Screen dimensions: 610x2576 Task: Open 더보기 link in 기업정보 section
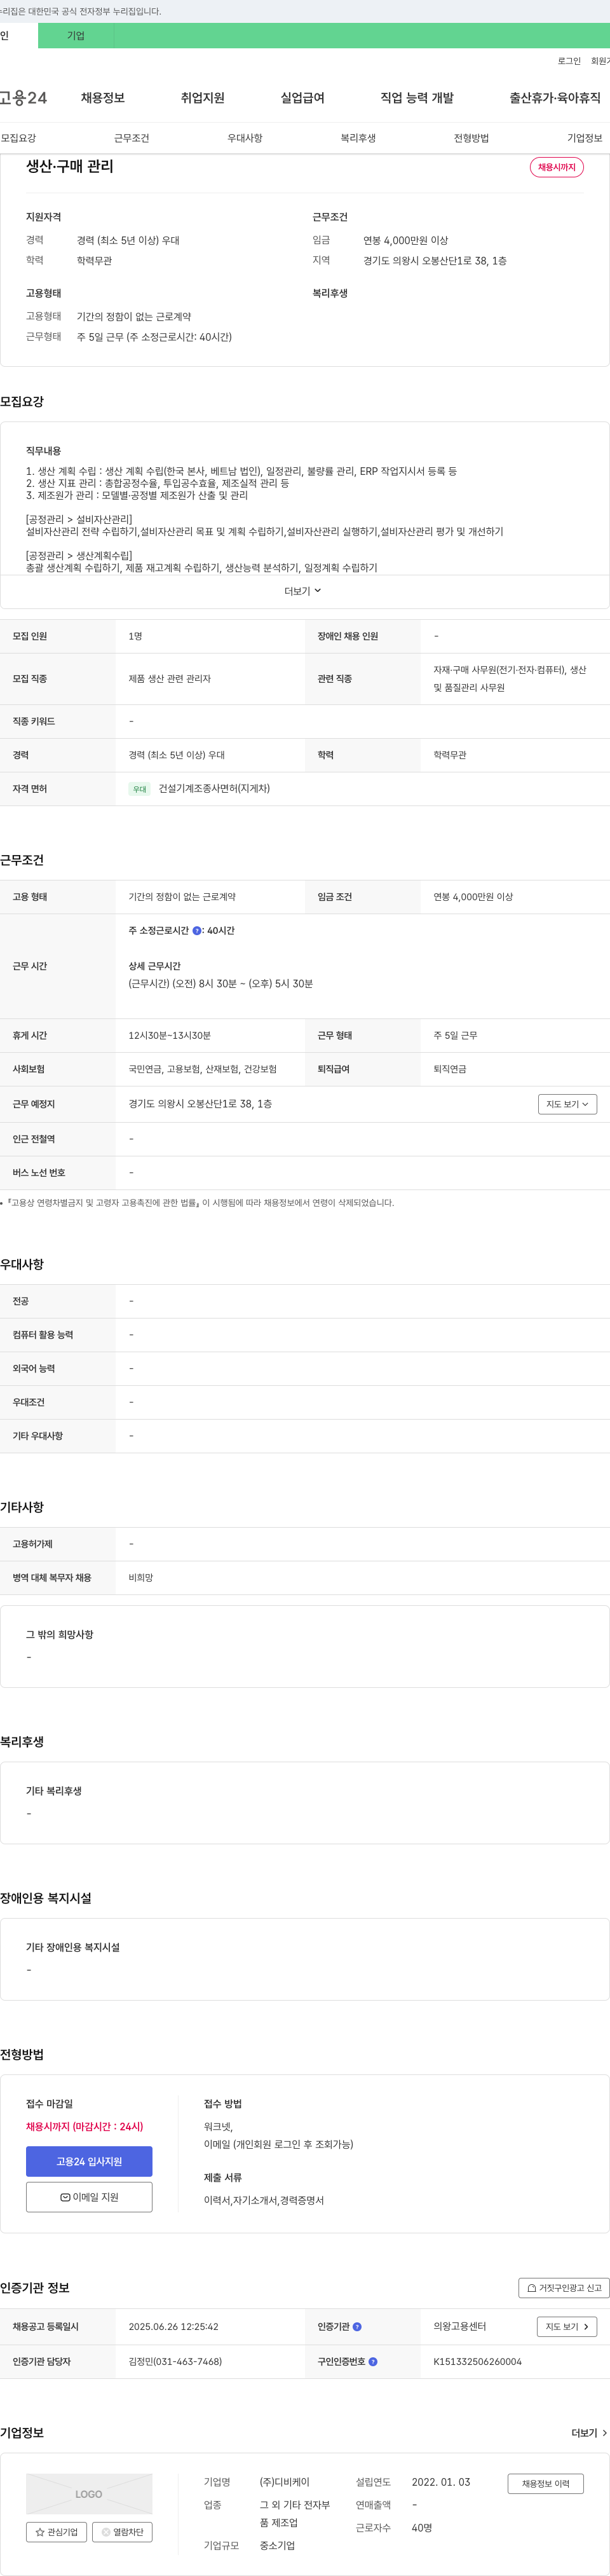589,2432
